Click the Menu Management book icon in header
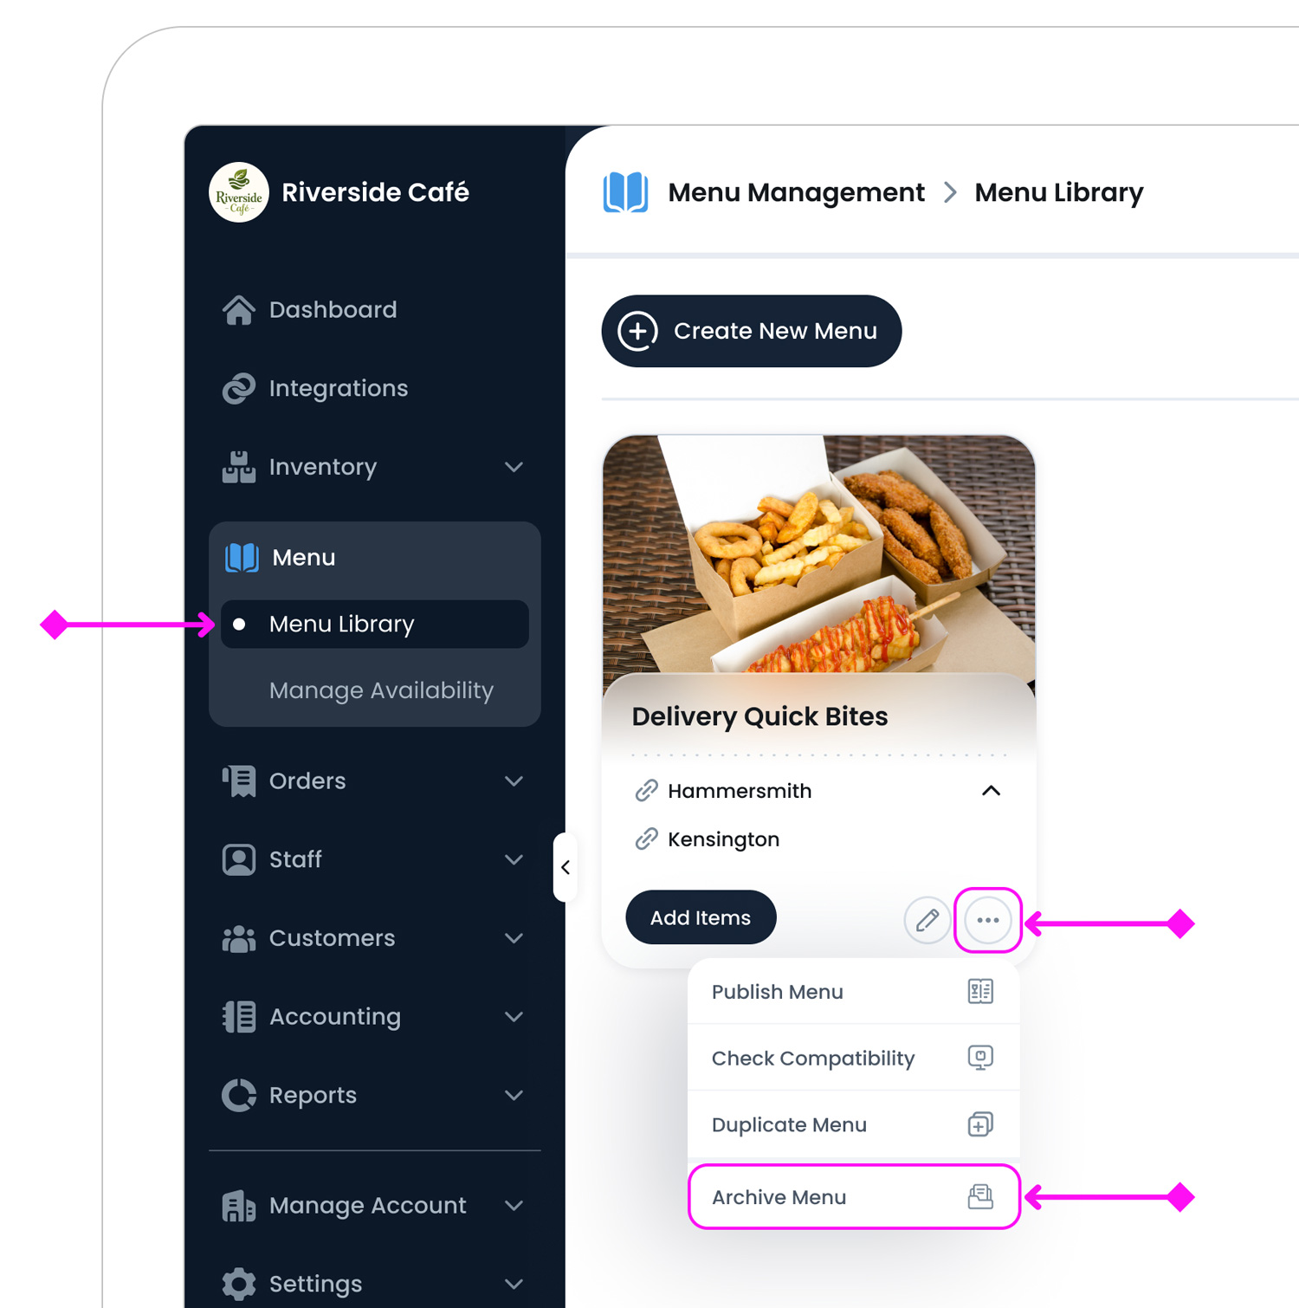Viewport: 1299px width, 1308px height. point(625,192)
